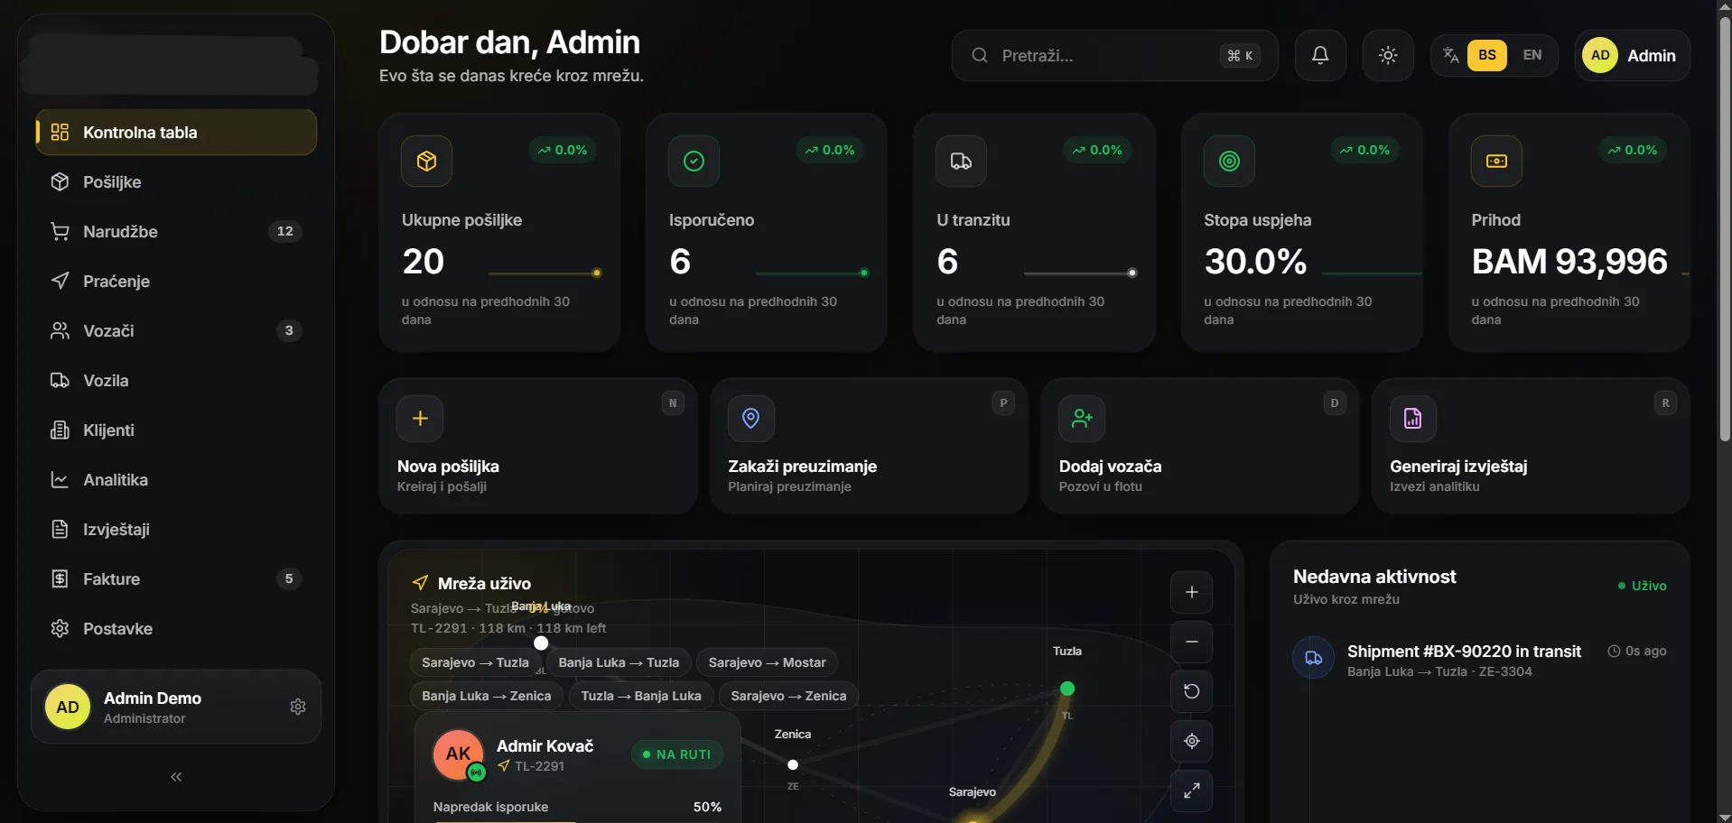Viewport: 1732px width, 823px height.
Task: Collapse the sidebar with the double chevron
Action: [176, 777]
